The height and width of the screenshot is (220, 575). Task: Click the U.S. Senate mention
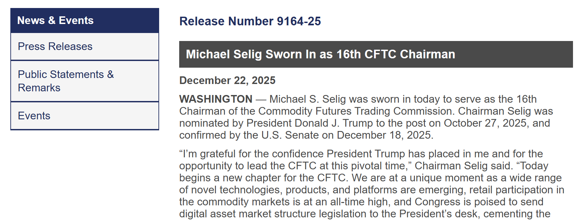tap(290, 135)
